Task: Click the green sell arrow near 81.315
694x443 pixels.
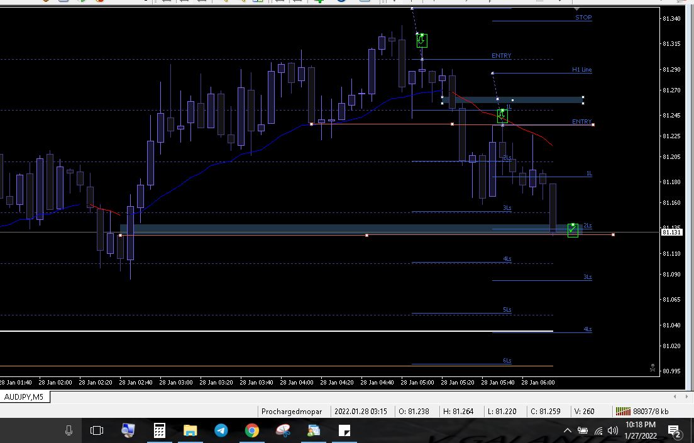Action: click(422, 41)
